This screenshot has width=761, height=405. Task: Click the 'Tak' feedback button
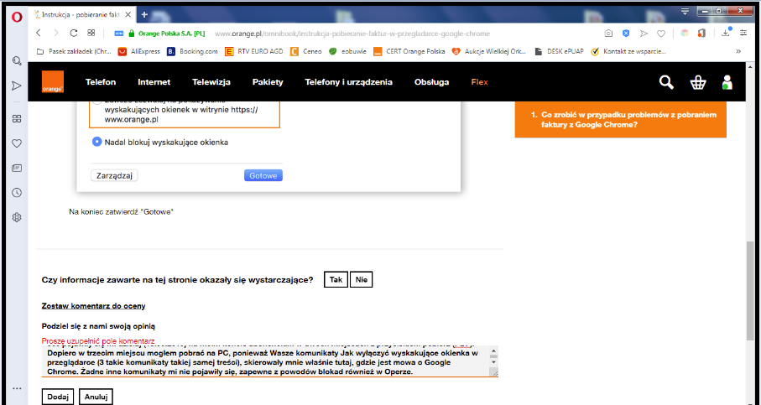pyautogui.click(x=336, y=279)
